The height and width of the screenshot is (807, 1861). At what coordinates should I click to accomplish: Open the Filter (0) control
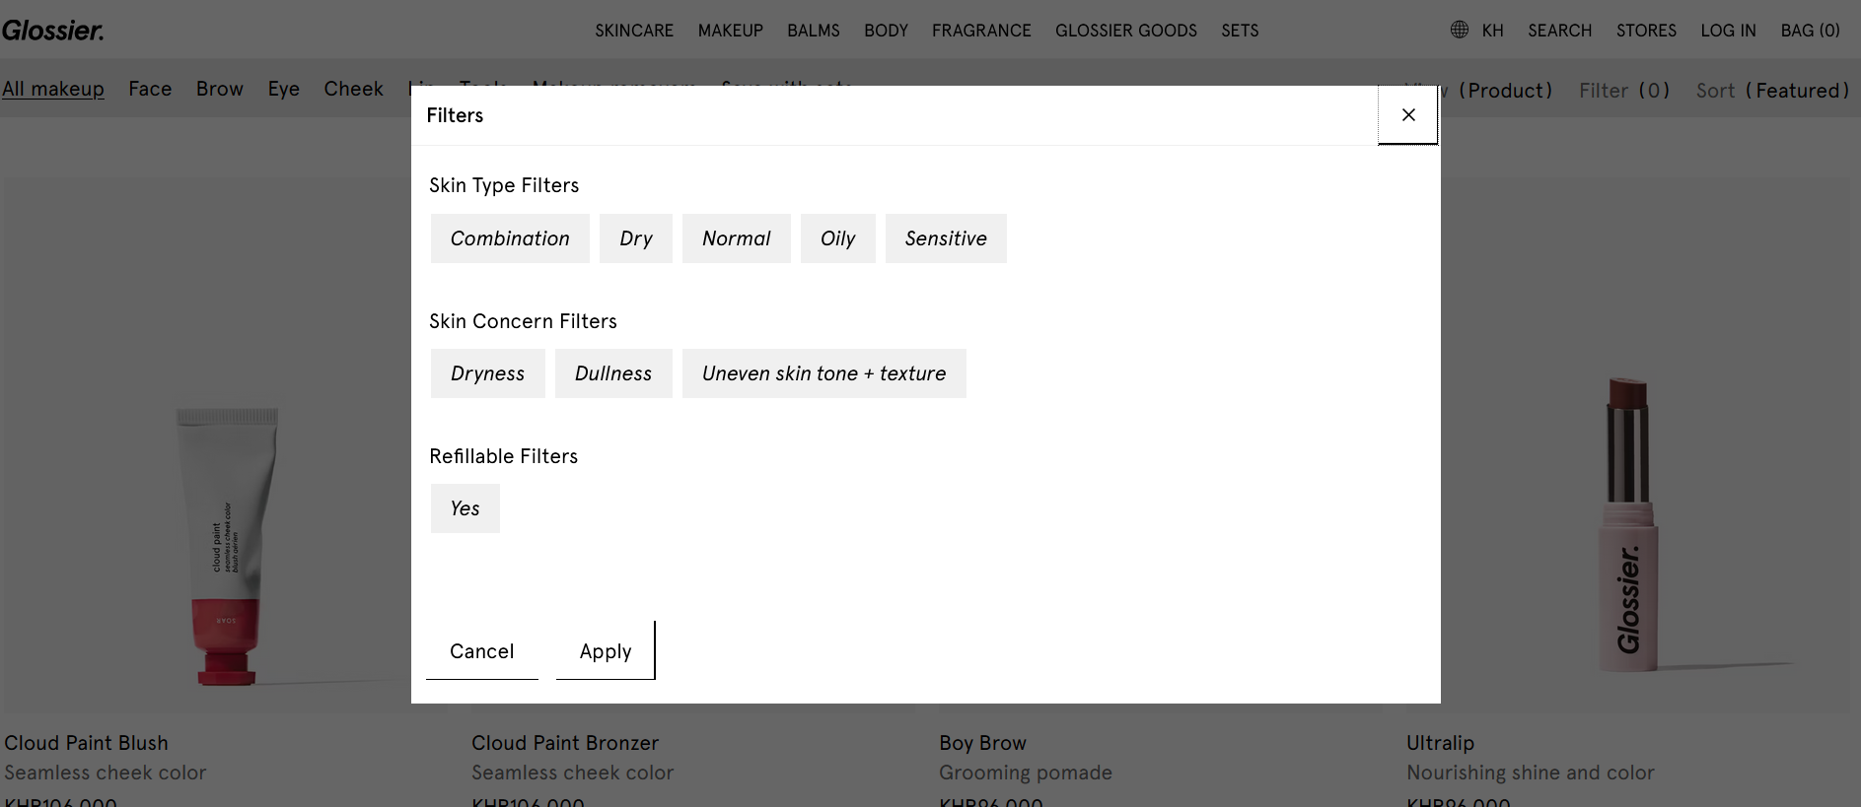tap(1624, 91)
